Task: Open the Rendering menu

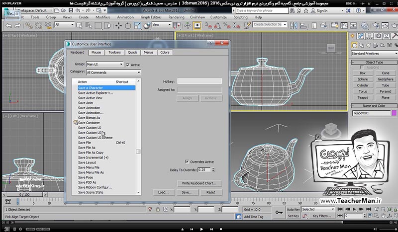Action: 176,17
